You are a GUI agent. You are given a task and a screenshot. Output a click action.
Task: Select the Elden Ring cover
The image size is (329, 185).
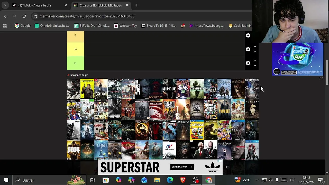(87, 150)
